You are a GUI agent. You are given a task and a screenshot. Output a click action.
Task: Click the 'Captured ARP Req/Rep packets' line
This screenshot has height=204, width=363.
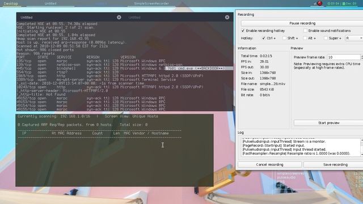(x=83, y=125)
